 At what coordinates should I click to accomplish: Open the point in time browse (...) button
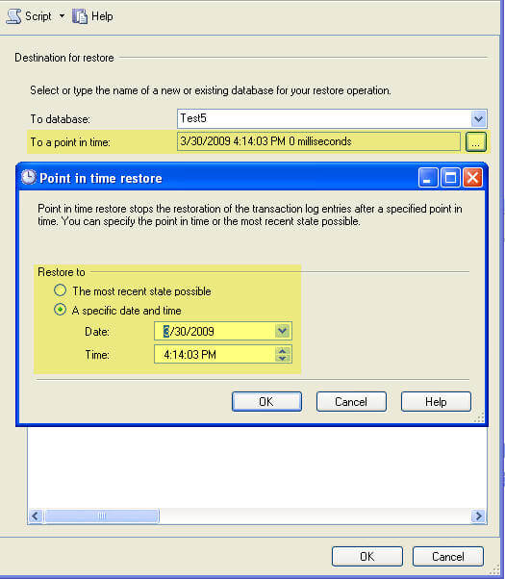[x=476, y=142]
